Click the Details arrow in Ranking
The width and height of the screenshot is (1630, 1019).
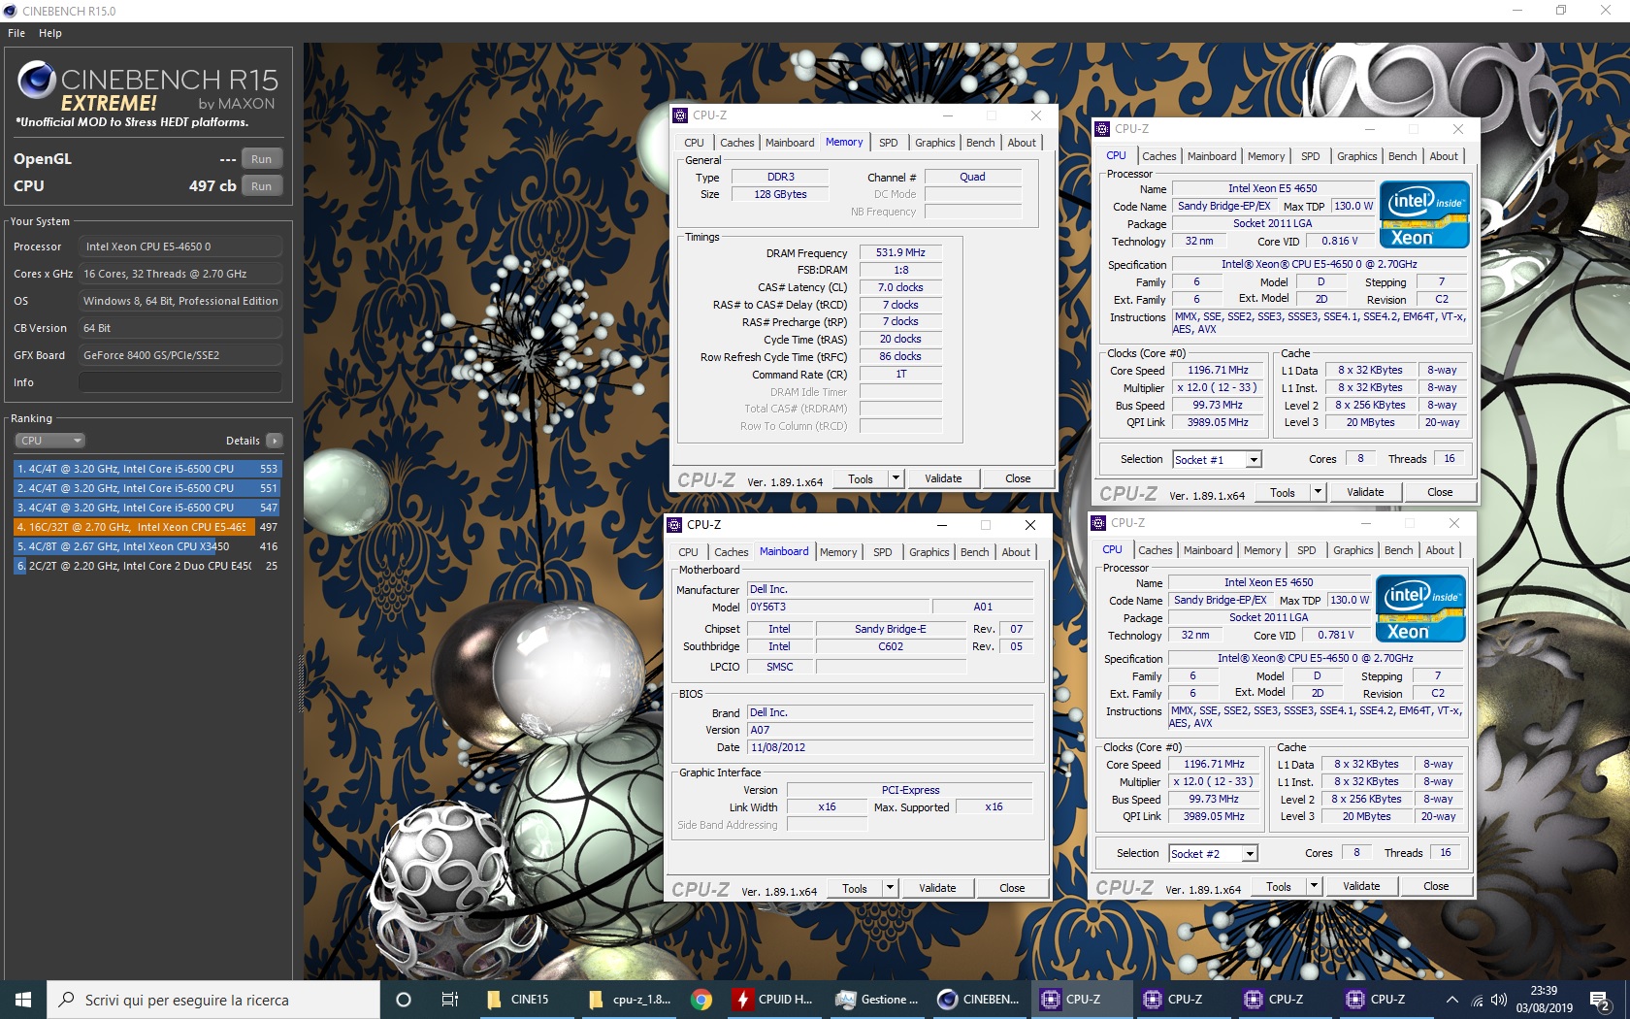[x=275, y=441]
